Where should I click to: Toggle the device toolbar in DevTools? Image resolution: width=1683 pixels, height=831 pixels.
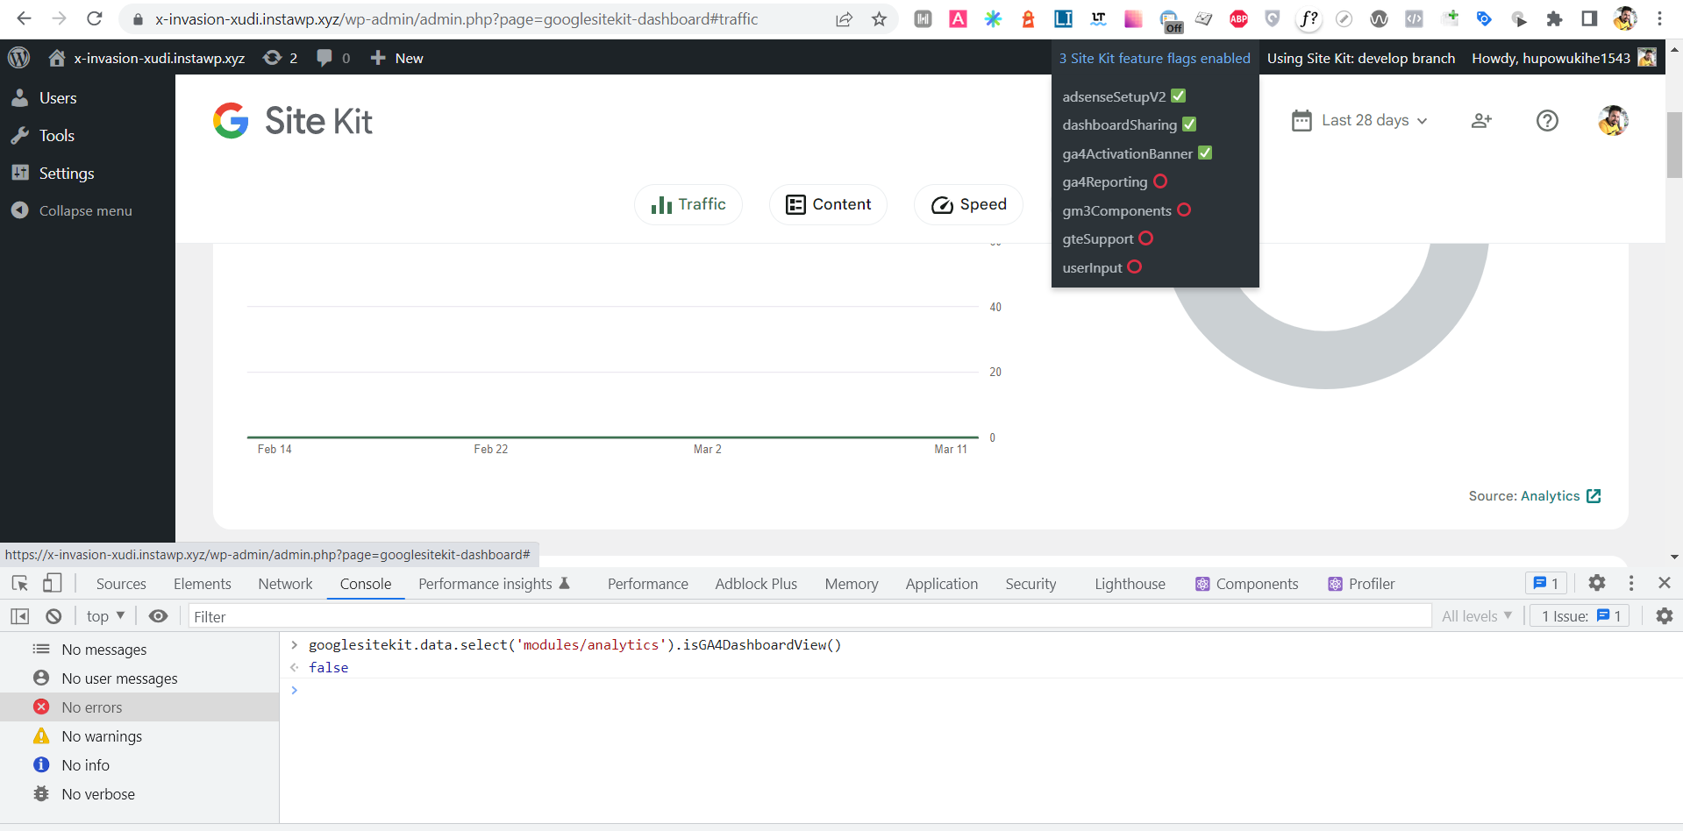[53, 582]
